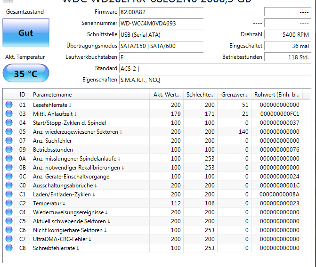Click status icon of Lesefehlerrate row

click(9, 105)
